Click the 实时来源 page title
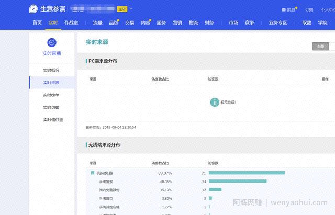Image resolution: width=335 pixels, height=215 pixels. (97, 42)
